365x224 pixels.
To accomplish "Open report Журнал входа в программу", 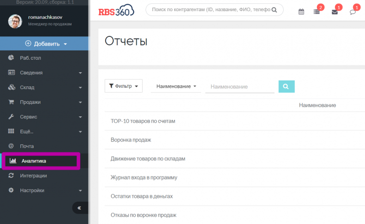I will pyautogui.click(x=144, y=177).
